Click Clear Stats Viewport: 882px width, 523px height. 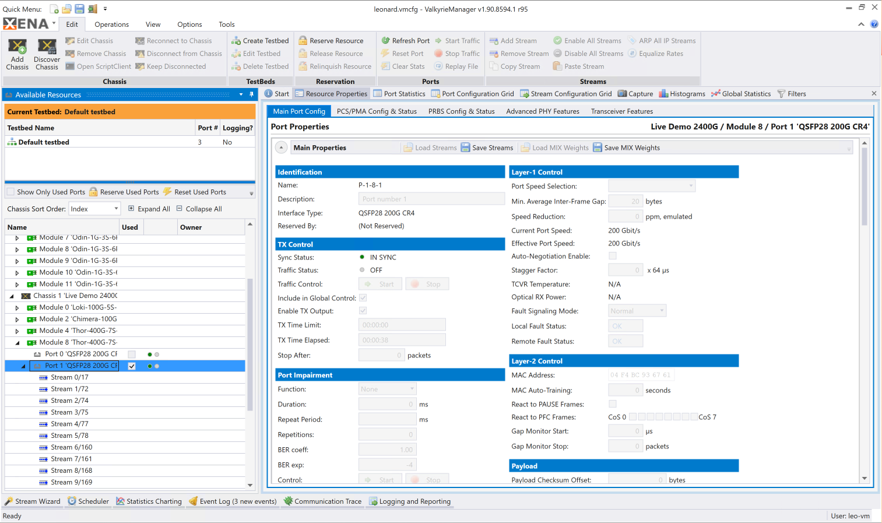click(x=402, y=66)
